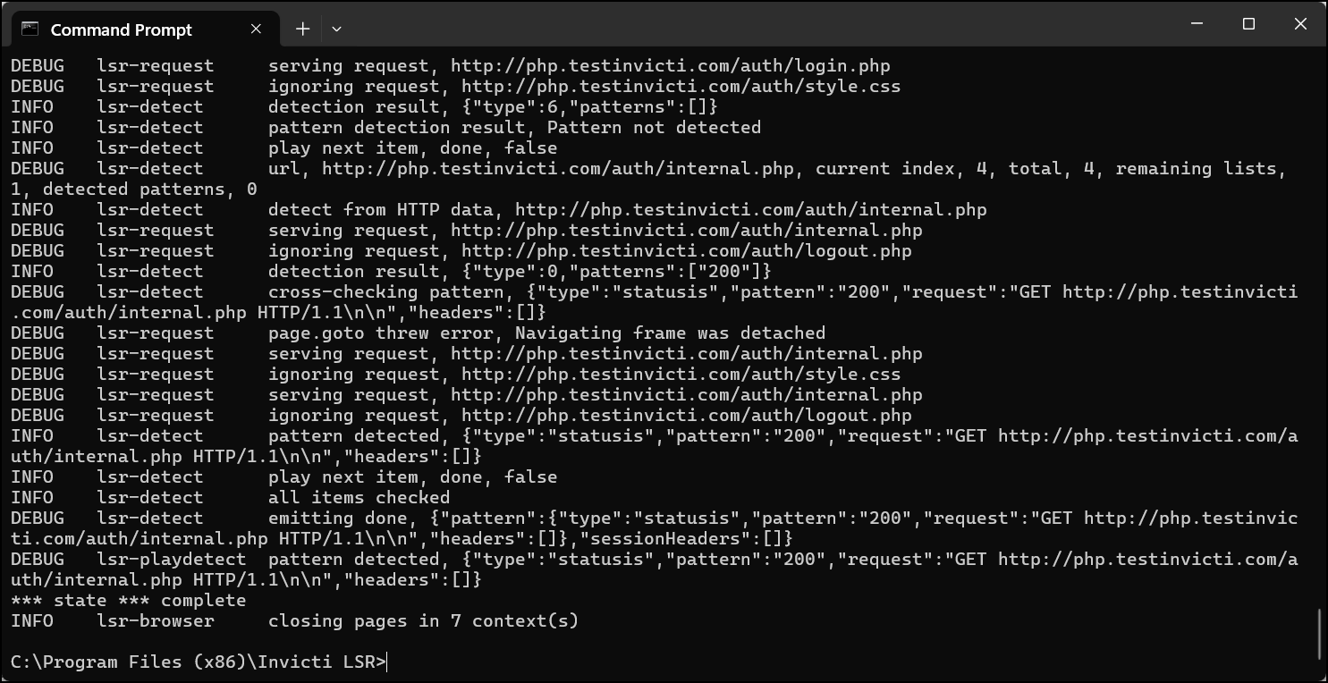Open a new terminal tab with the plus button
Screen dimensions: 1328x683
coord(302,28)
